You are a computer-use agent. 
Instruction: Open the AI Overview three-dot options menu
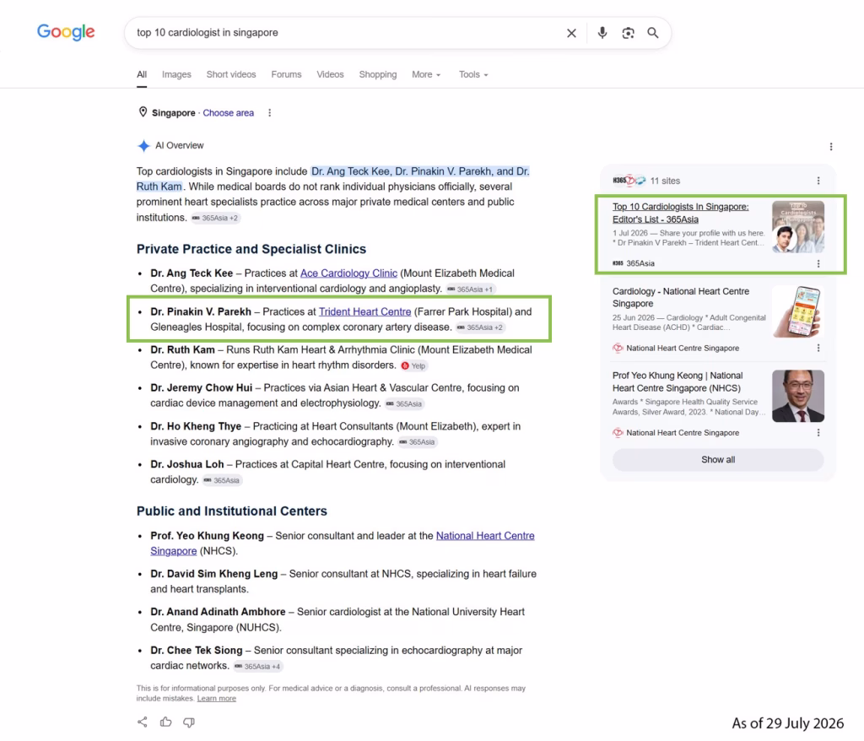pos(831,147)
